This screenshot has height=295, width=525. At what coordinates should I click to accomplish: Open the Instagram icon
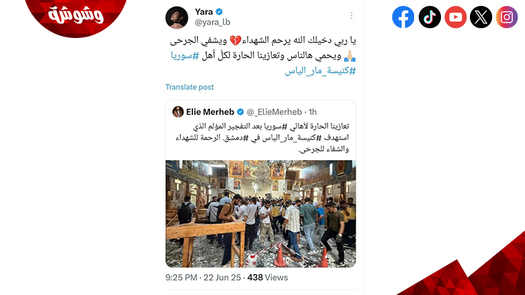[x=507, y=17]
